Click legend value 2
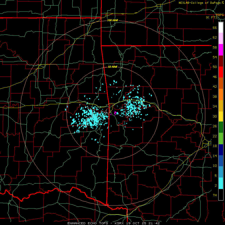 pyautogui.click(x=215, y=185)
